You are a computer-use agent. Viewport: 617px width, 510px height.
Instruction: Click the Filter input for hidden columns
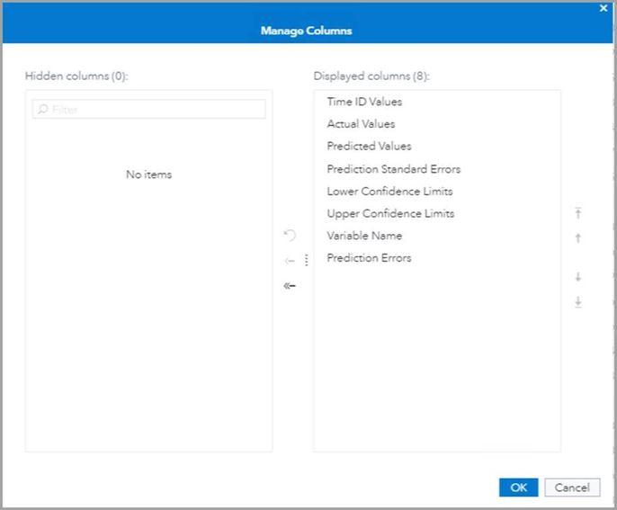155,110
